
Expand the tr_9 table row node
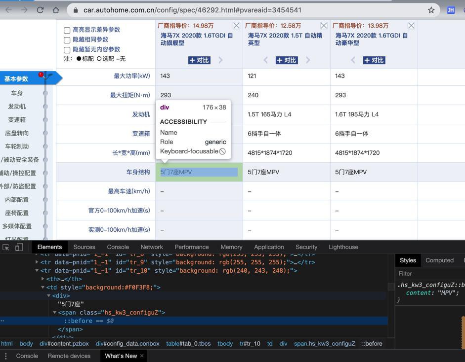[x=37, y=262]
